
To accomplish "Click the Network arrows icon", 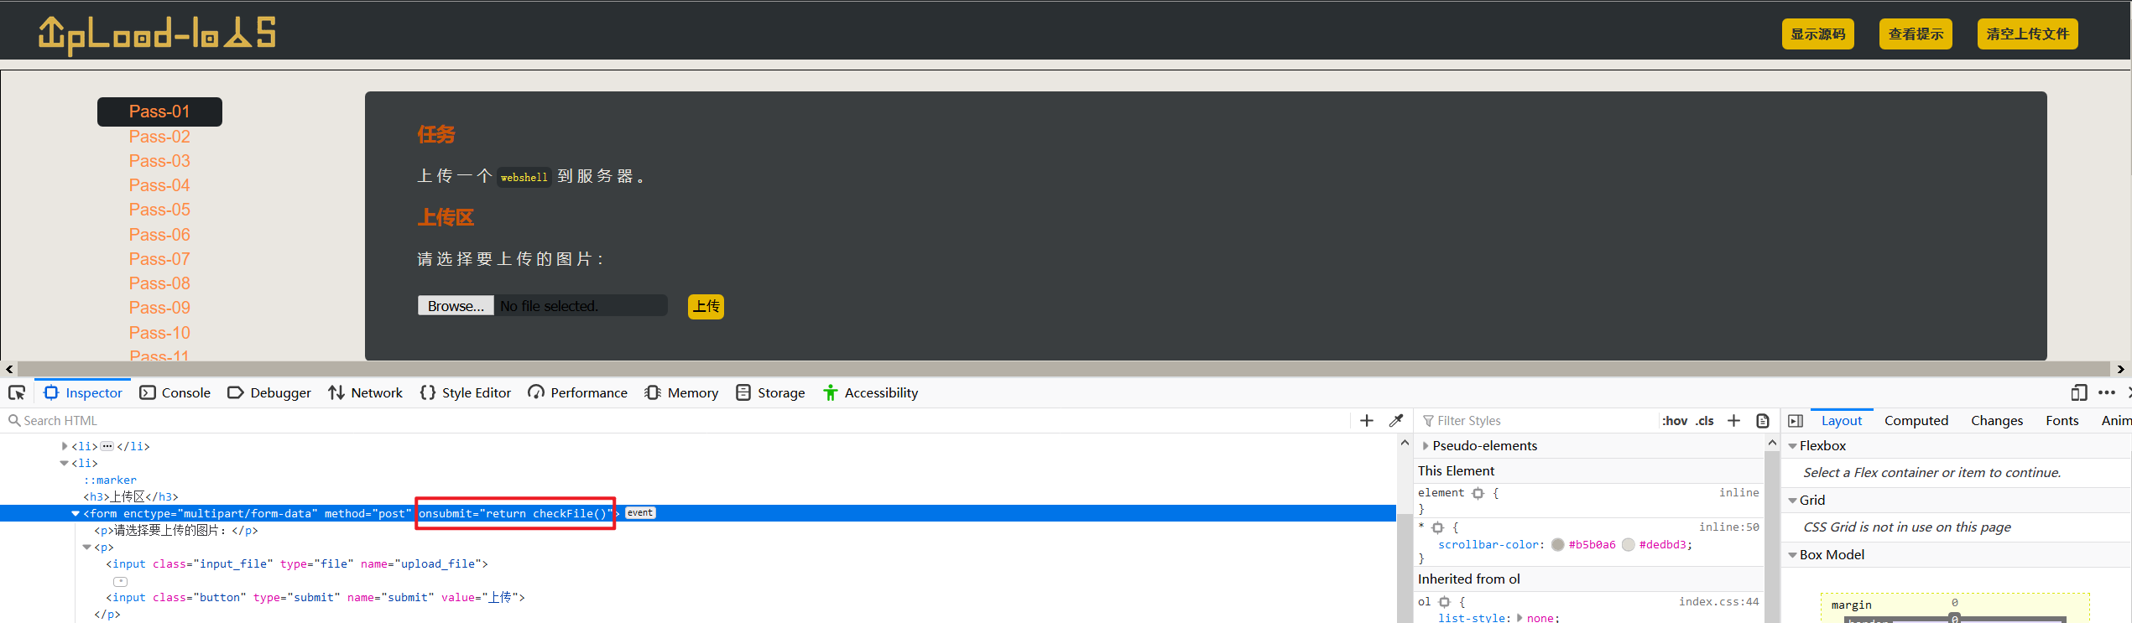I will [336, 392].
